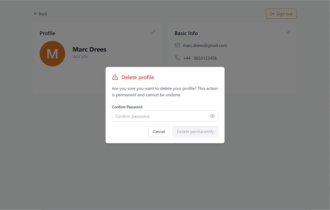
Task: Click the Confirm Password field label
Action: point(127,107)
